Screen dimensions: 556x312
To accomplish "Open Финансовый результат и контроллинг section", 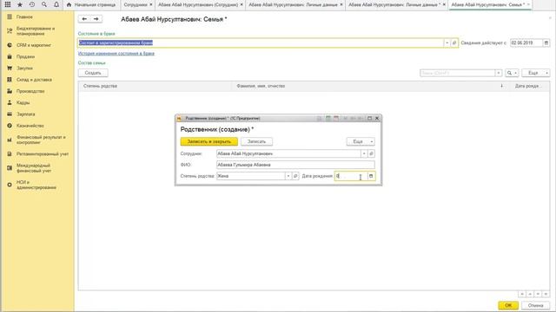I will click(x=41, y=140).
